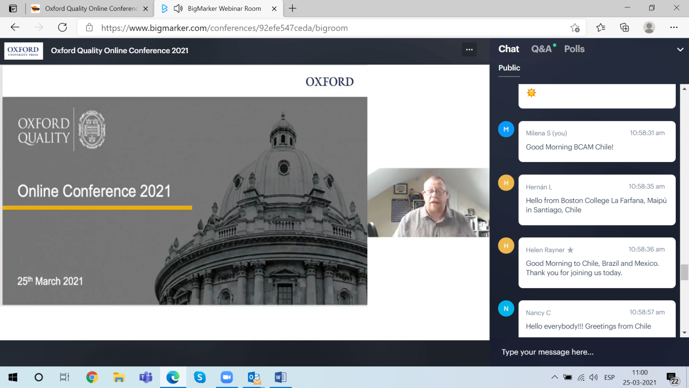Open Skype from taskbar
The height and width of the screenshot is (388, 689).
tap(199, 377)
